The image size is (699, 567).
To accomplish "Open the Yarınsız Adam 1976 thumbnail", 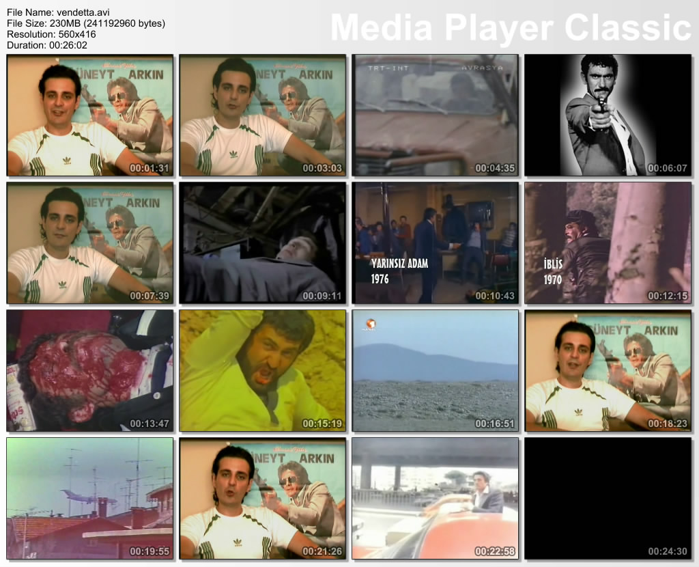I will 436,243.
